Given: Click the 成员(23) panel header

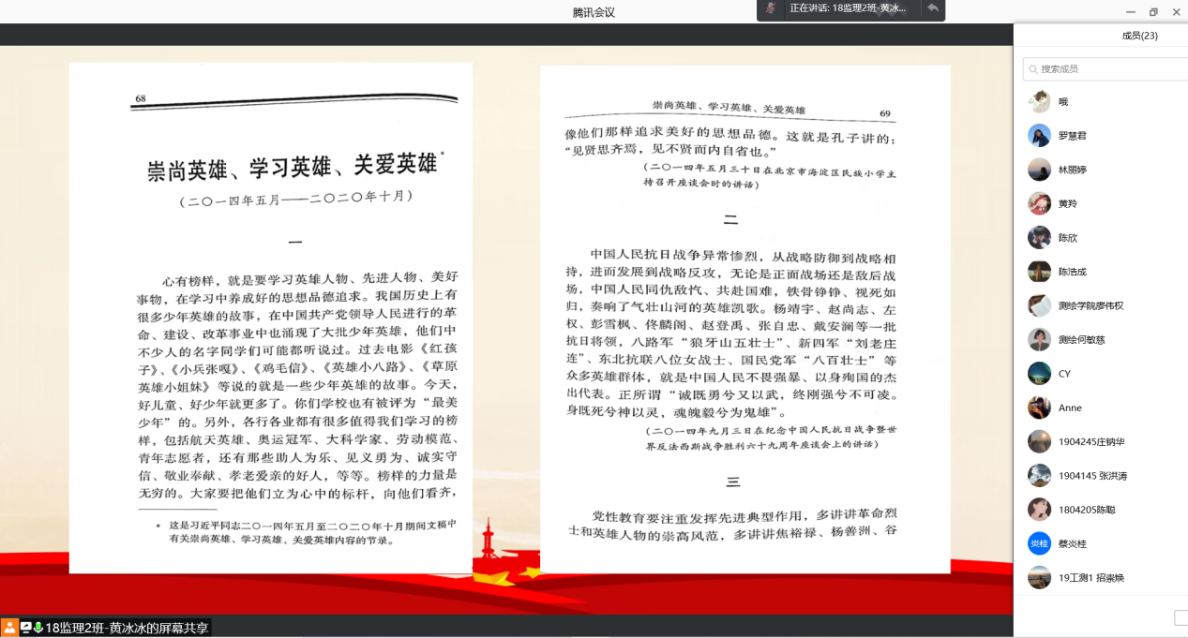Looking at the screenshot, I should click(1139, 36).
